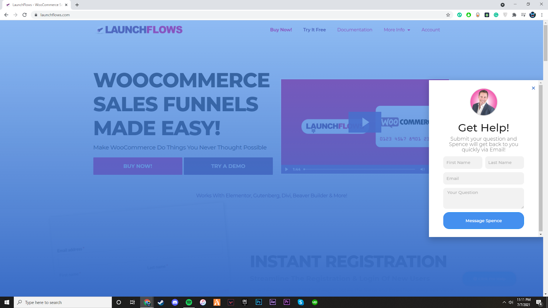548x308 pixels.
Task: Open the Try It Free nav link
Action: tap(314, 30)
